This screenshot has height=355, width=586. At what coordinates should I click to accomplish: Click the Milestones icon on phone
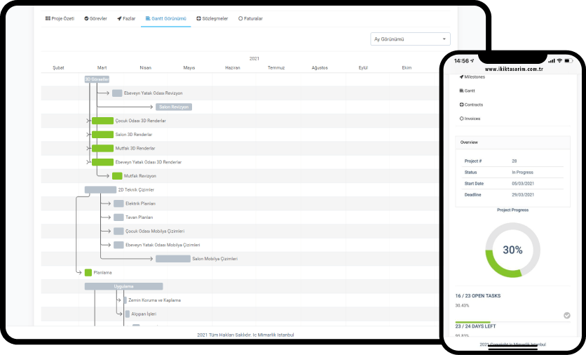pyautogui.click(x=461, y=76)
